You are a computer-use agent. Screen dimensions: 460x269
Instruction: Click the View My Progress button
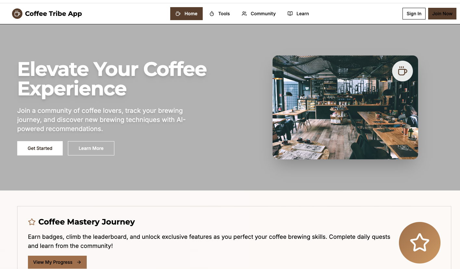(57, 262)
